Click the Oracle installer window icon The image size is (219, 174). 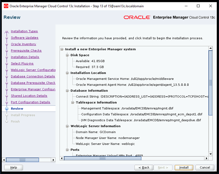coord(6,6)
